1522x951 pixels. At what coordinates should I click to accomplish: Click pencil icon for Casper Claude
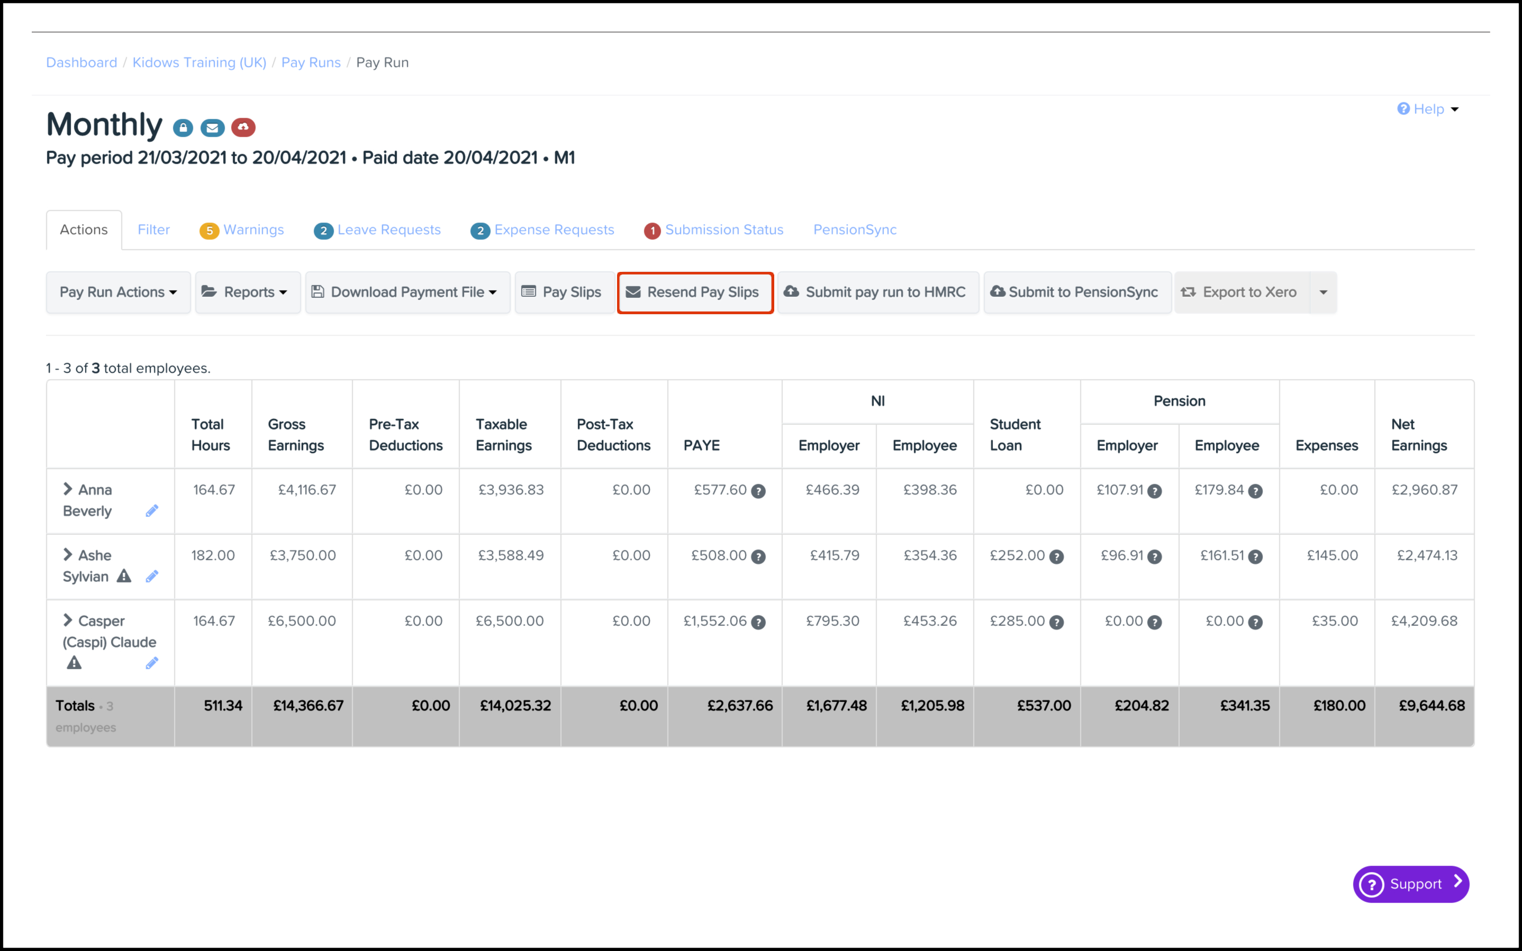[152, 663]
